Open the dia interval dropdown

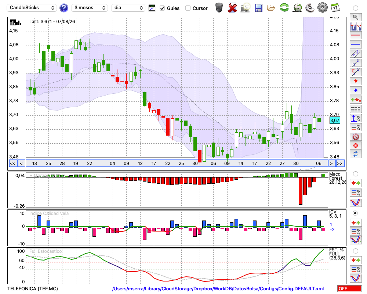(128, 8)
